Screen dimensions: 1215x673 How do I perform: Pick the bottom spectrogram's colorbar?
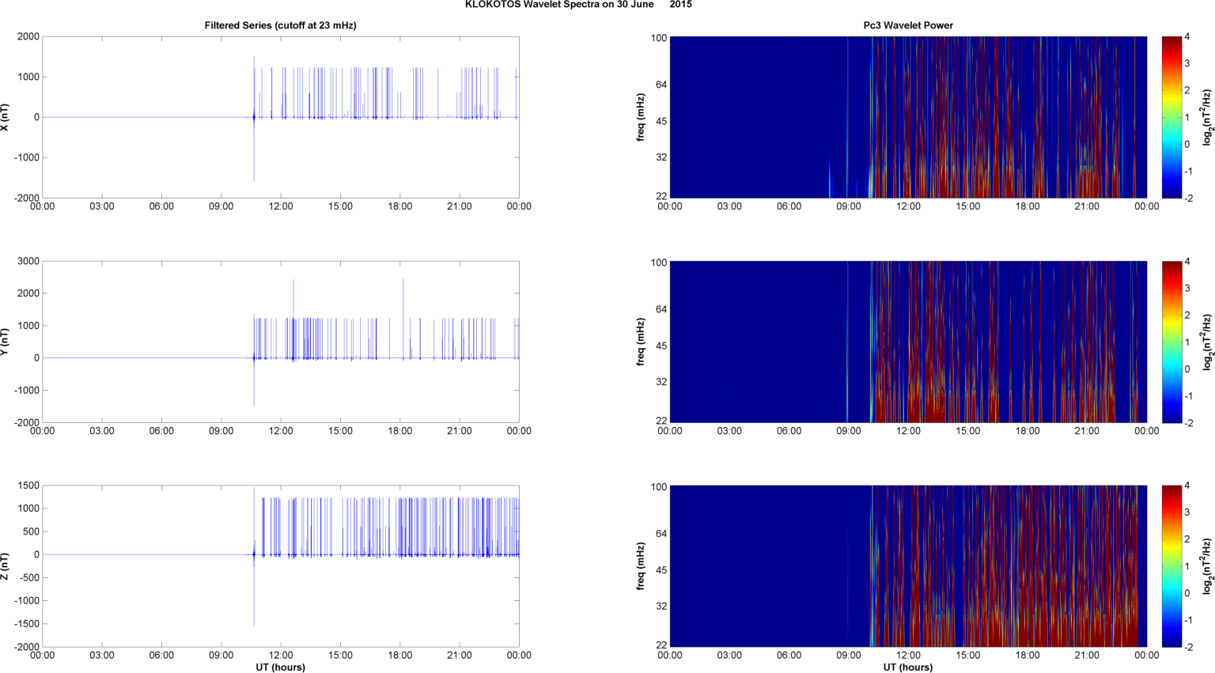(1171, 566)
